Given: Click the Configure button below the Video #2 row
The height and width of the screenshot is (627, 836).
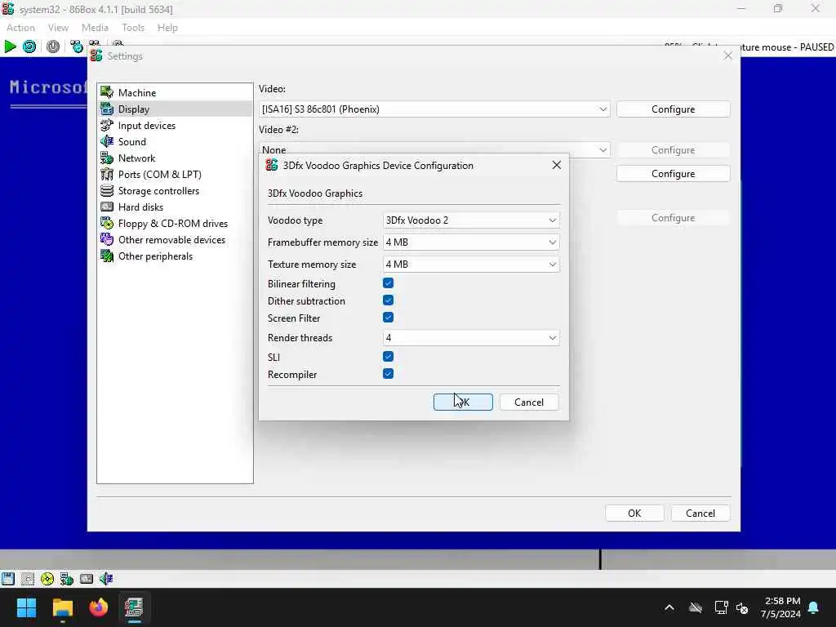Looking at the screenshot, I should (673, 173).
